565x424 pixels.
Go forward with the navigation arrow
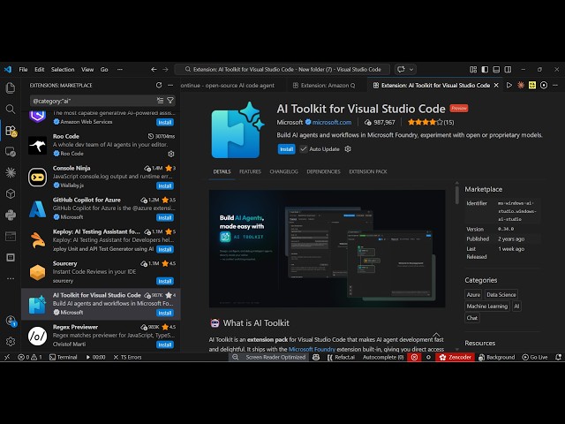click(165, 69)
